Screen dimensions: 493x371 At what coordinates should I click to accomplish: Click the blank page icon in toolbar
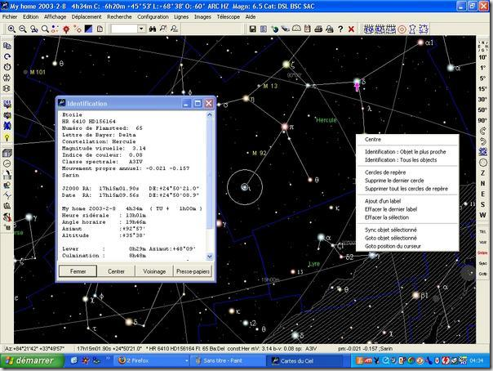[x=100, y=29]
